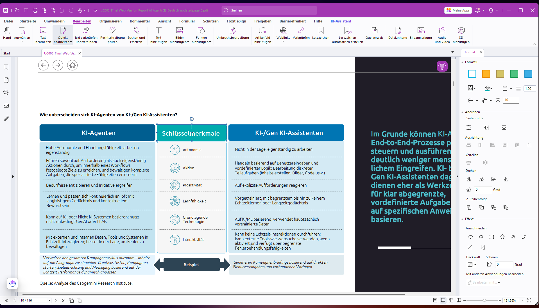Click 3D hinzufügen tool
Image resolution: width=539 pixels, height=308 pixels.
tap(461, 35)
